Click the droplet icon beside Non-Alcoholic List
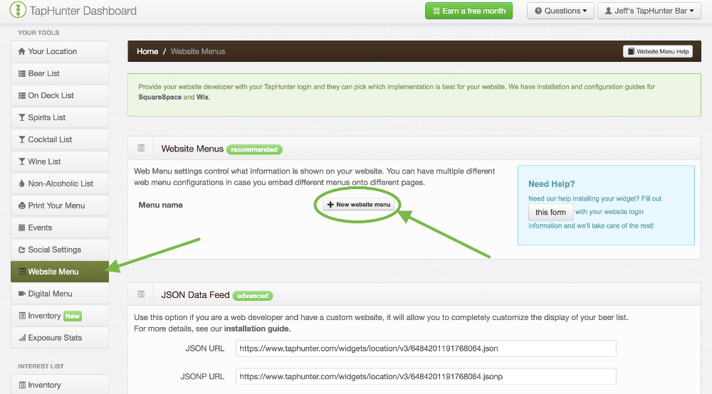712x394 pixels. pyautogui.click(x=22, y=183)
